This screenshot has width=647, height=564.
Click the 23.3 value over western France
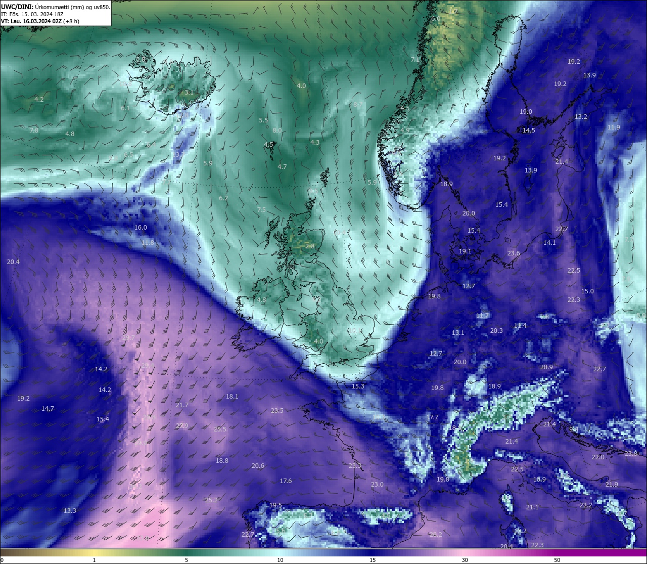click(x=355, y=466)
